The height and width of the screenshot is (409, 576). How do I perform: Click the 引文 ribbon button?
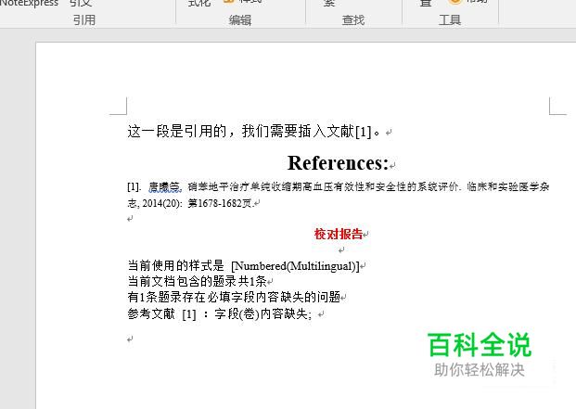click(x=81, y=3)
